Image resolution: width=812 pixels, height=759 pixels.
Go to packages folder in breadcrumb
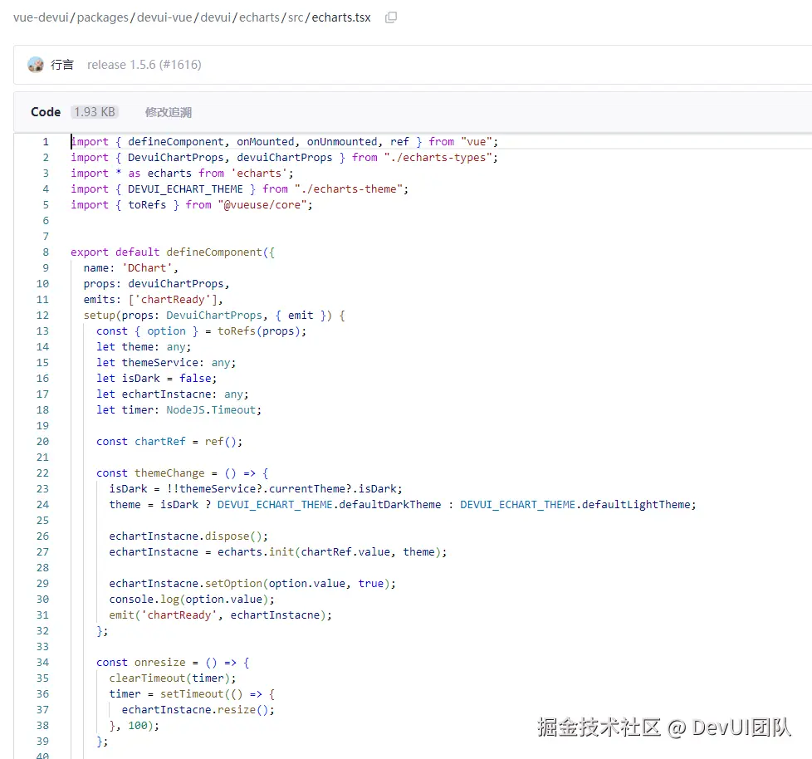coord(102,17)
